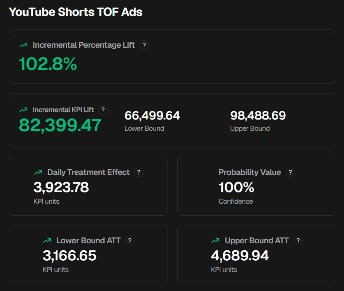Click the Lower Bound ATT label
The height and width of the screenshot is (291, 344).
tap(89, 241)
